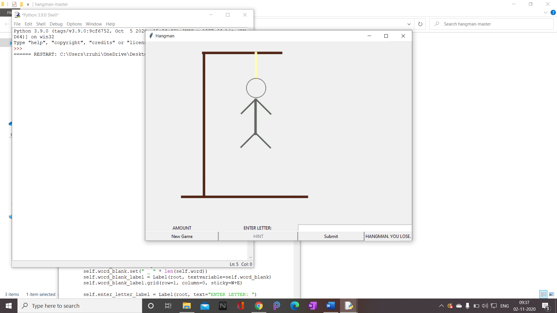Open the address bar history dropdown
This screenshot has height=313, width=557.
(409, 24)
